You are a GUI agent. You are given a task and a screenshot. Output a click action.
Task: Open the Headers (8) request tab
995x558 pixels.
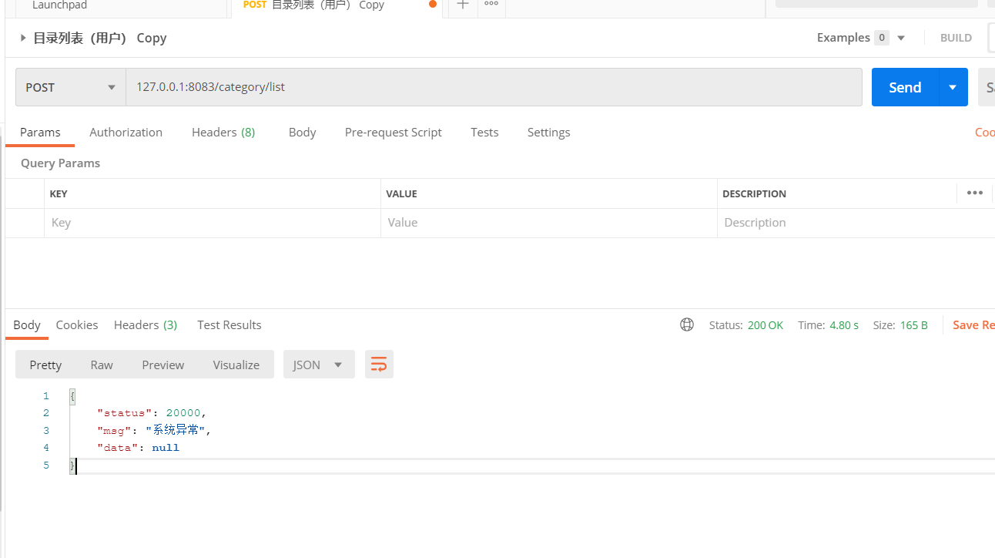[223, 133]
